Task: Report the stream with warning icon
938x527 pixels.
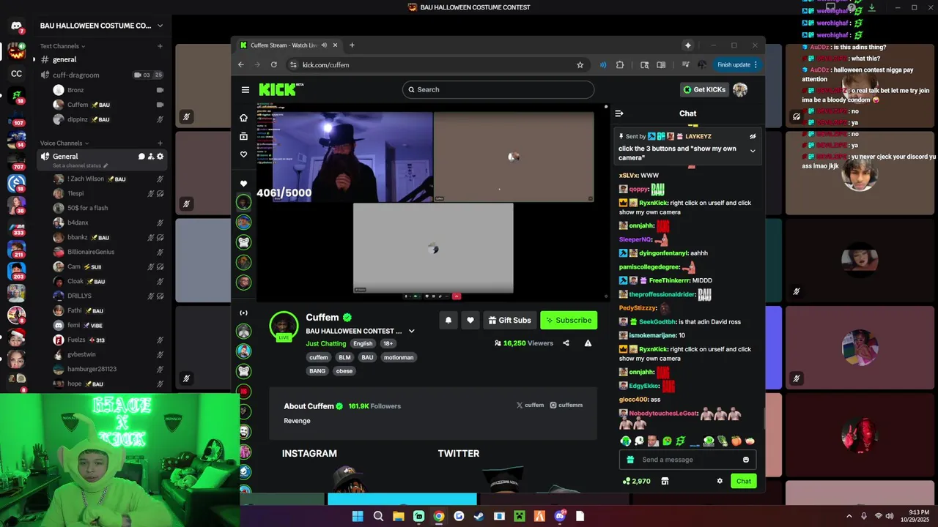Action: 588,343
